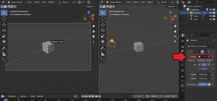Switch perspective/orthographic grid icon in right viewport
Image resolution: width=217 pixels, height=101 pixels.
pos(175,41)
